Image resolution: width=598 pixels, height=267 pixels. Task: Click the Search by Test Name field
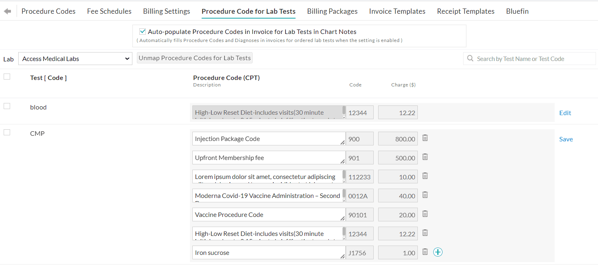pos(522,59)
